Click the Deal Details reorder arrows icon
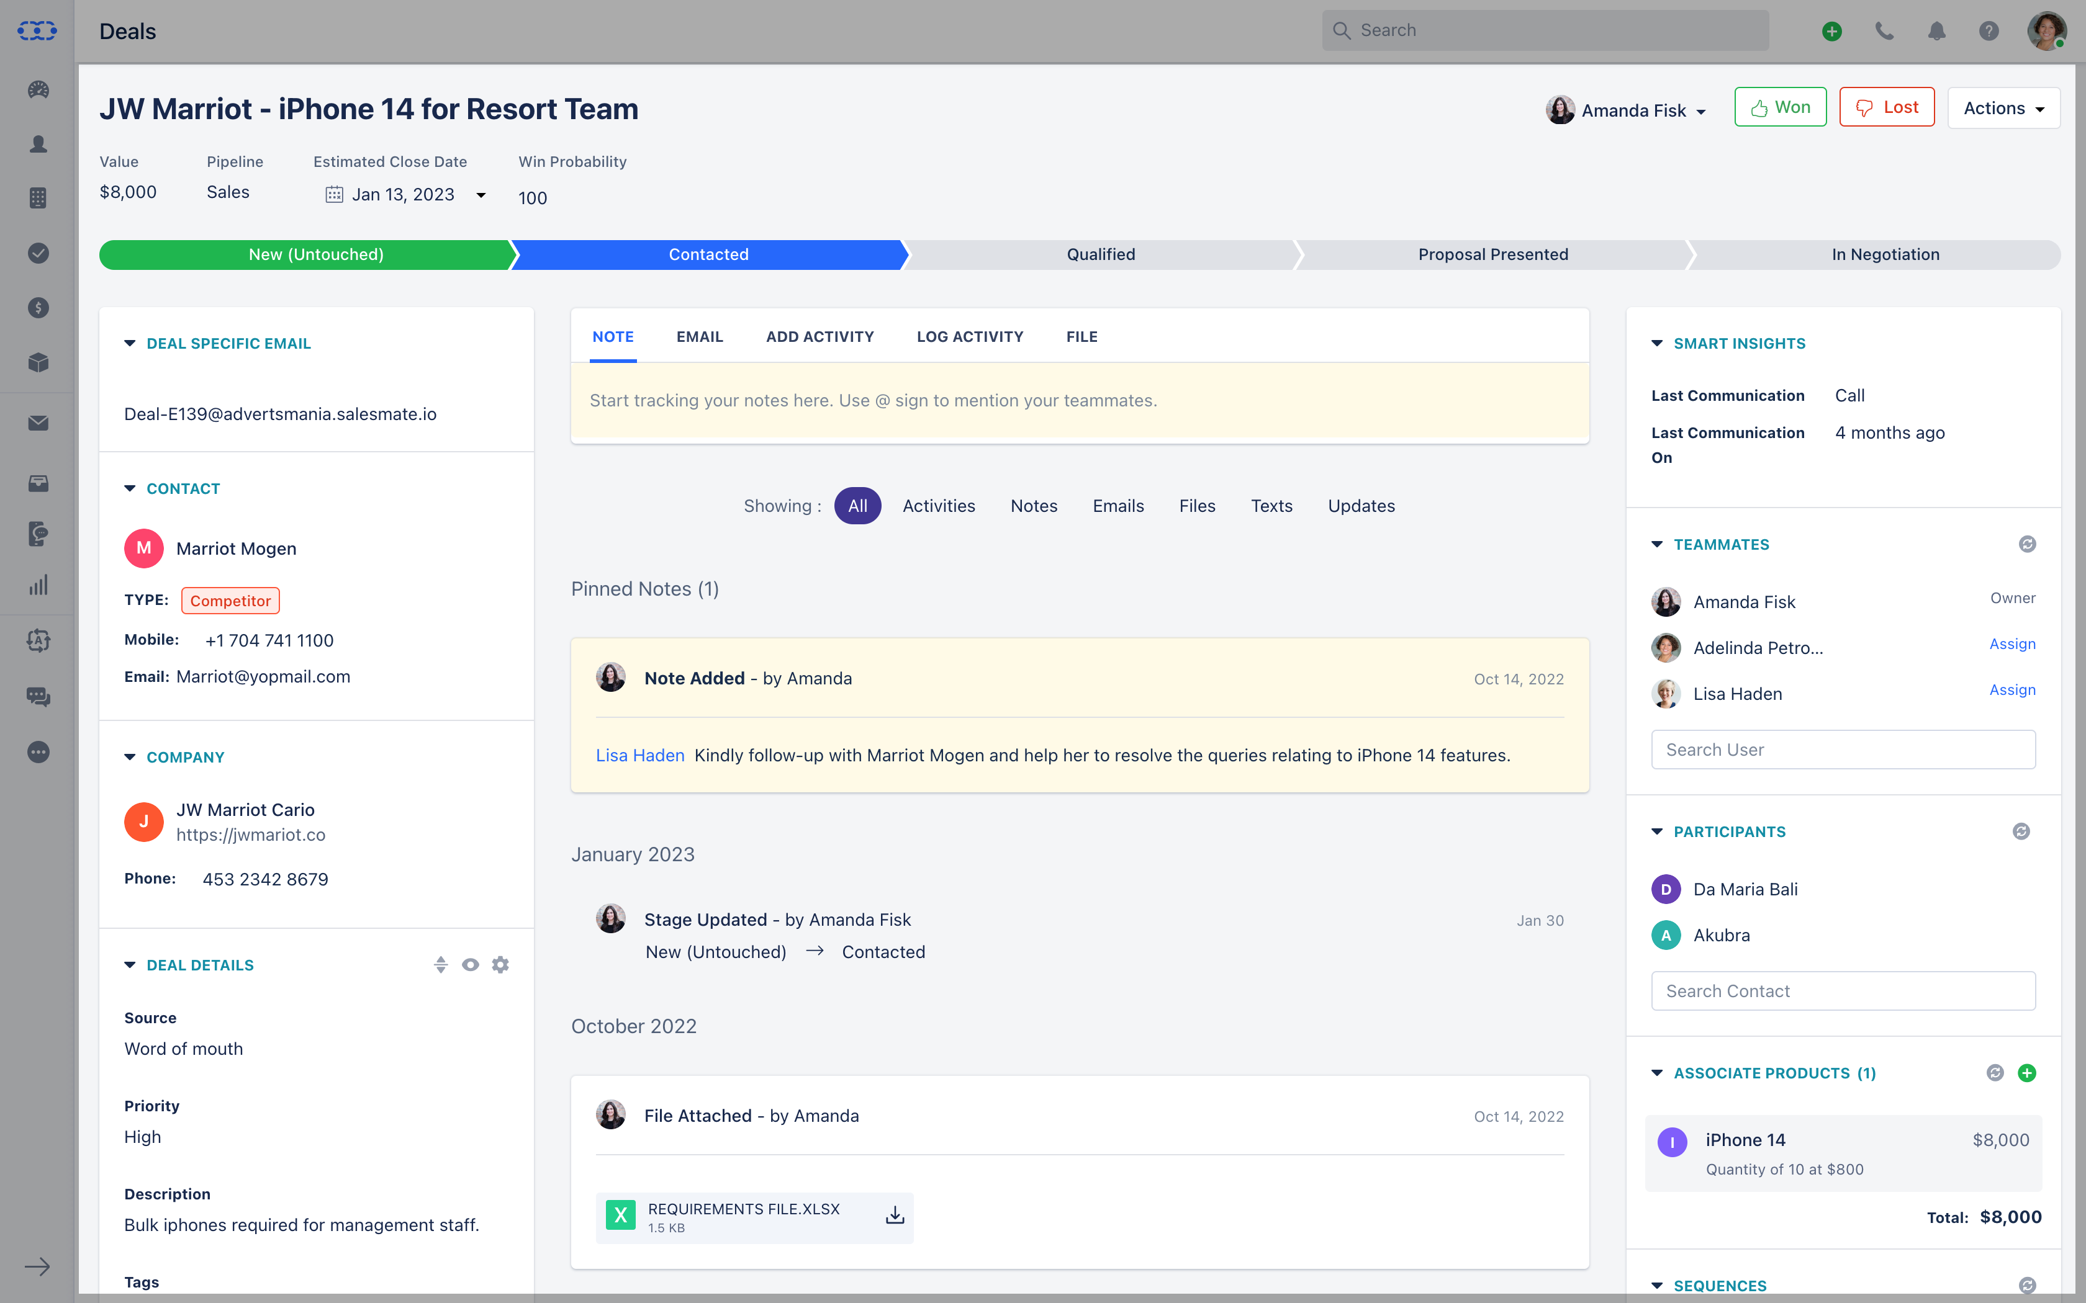 coord(440,965)
